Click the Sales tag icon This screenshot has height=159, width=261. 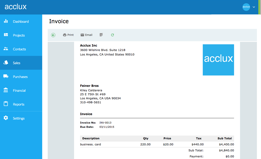[6, 63]
